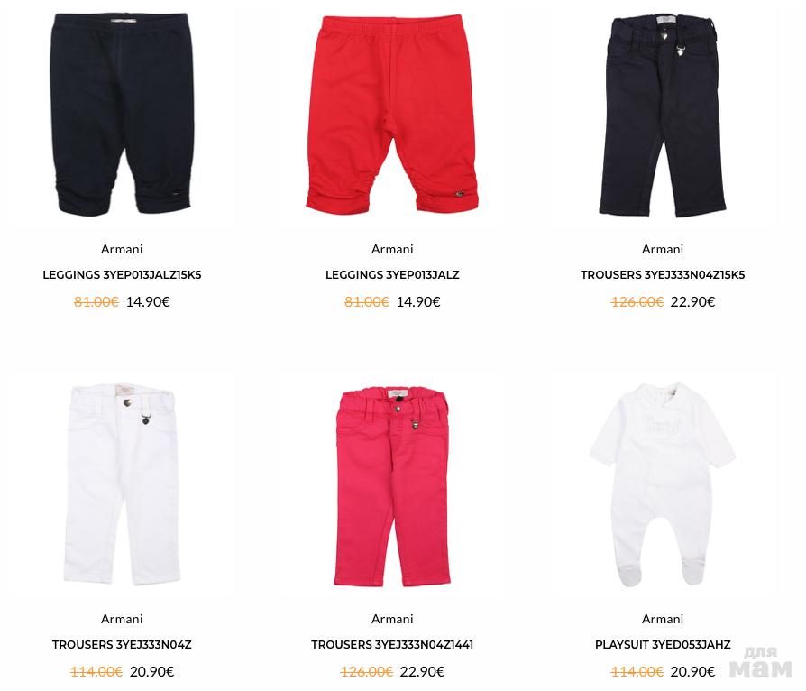Click the 20.90€ price under white trousers
The image size is (806, 691).
pyautogui.click(x=151, y=672)
